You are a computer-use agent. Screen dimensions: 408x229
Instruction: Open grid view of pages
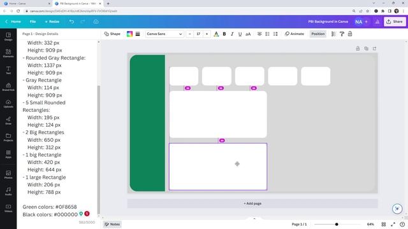click(384, 224)
